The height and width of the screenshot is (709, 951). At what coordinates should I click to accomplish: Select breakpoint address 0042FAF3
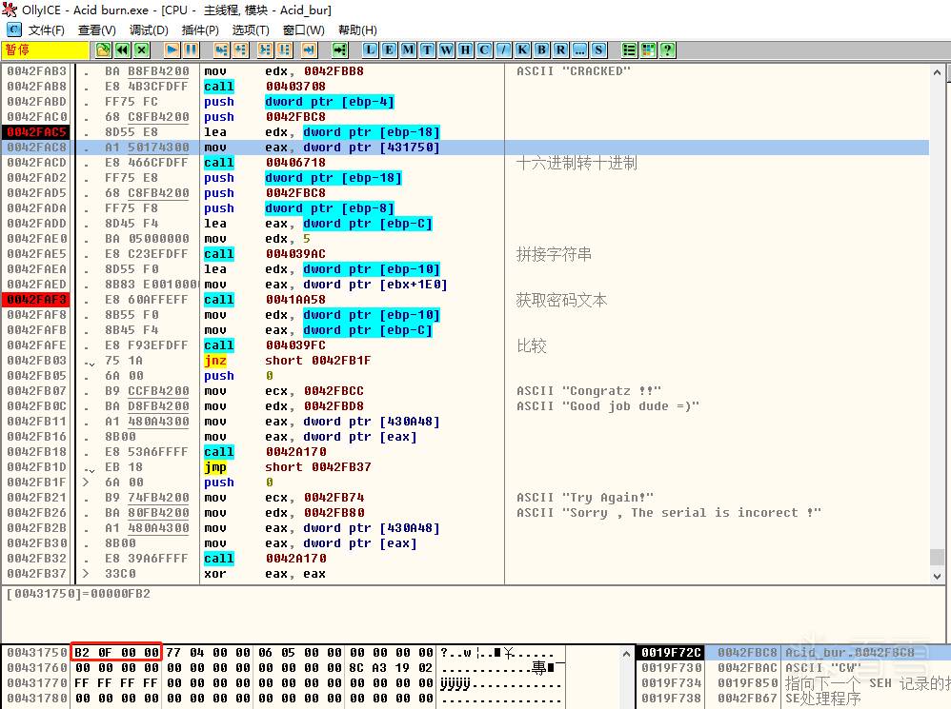click(37, 300)
